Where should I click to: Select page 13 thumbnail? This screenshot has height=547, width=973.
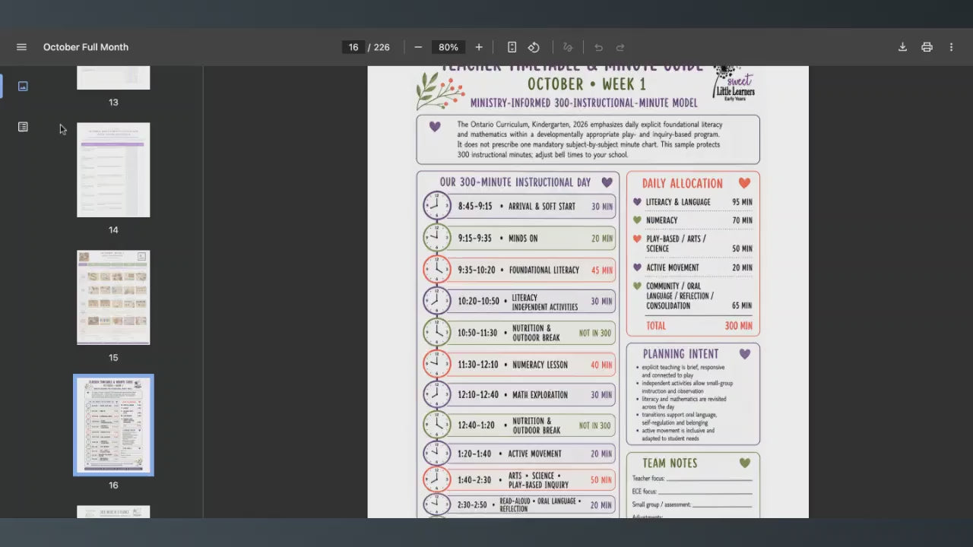113,77
